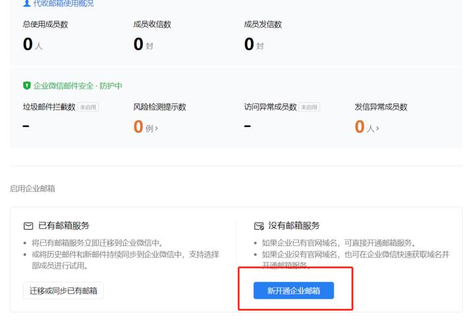Click the 成员发信数 count value
Image resolution: width=470 pixels, height=329 pixels.
pos(249,44)
